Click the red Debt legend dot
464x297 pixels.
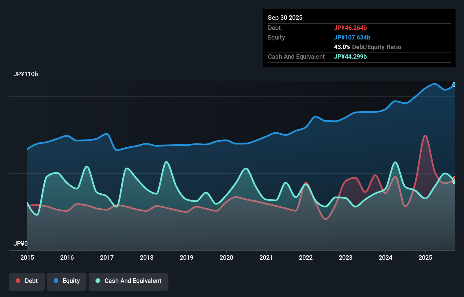[x=18, y=281]
